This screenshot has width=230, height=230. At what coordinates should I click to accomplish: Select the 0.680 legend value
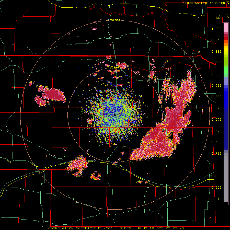[x=216, y=97]
